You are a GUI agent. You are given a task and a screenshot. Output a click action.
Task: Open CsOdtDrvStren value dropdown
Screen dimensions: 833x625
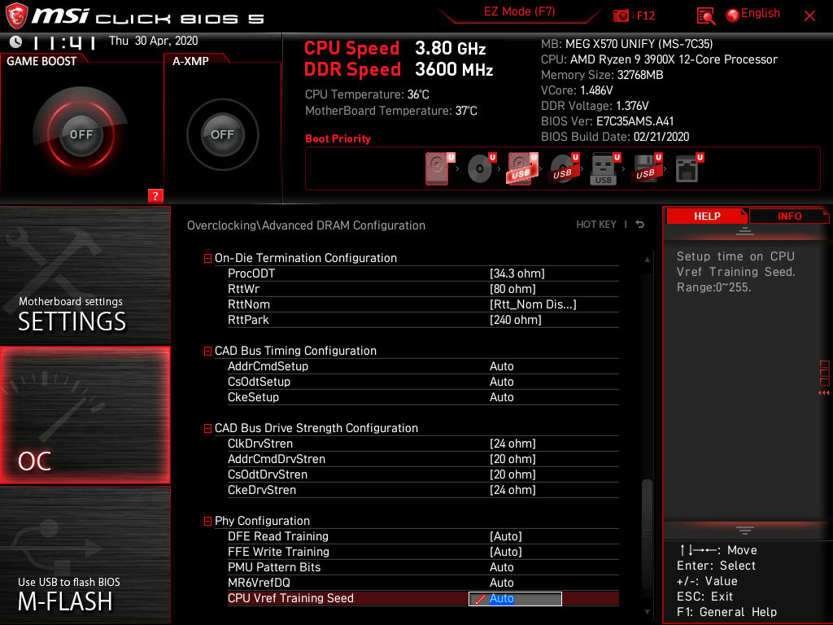pyautogui.click(x=512, y=474)
